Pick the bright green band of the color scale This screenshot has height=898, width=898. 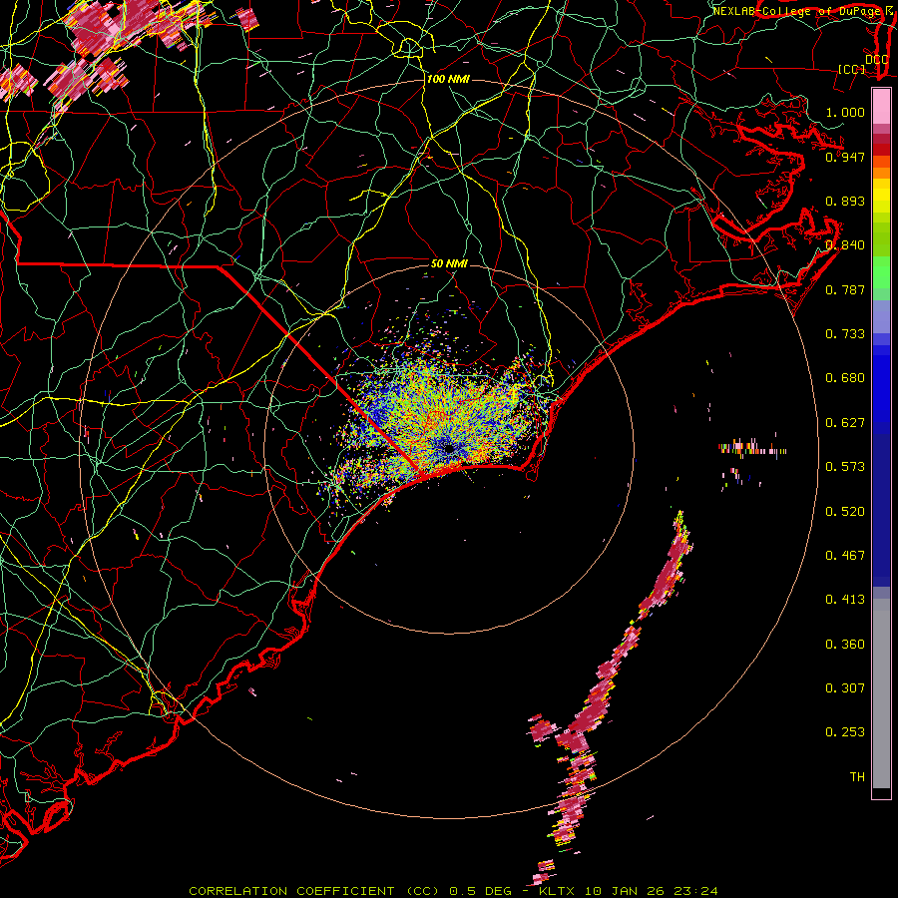[x=881, y=272]
